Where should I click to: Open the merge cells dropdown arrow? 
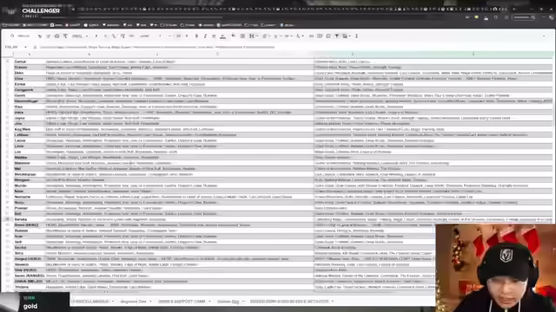pyautogui.click(x=257, y=36)
